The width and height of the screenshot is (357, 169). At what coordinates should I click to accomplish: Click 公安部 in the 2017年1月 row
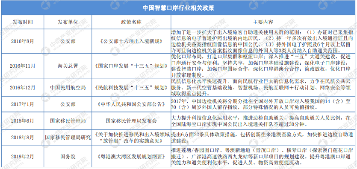coord(68,104)
